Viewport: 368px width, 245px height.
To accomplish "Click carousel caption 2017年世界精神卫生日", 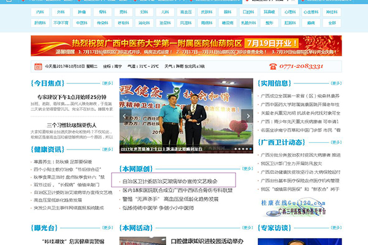I will point(161,149).
